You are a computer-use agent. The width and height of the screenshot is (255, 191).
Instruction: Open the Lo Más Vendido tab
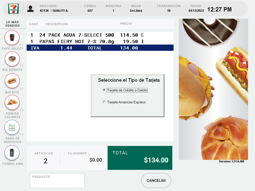[12, 24]
